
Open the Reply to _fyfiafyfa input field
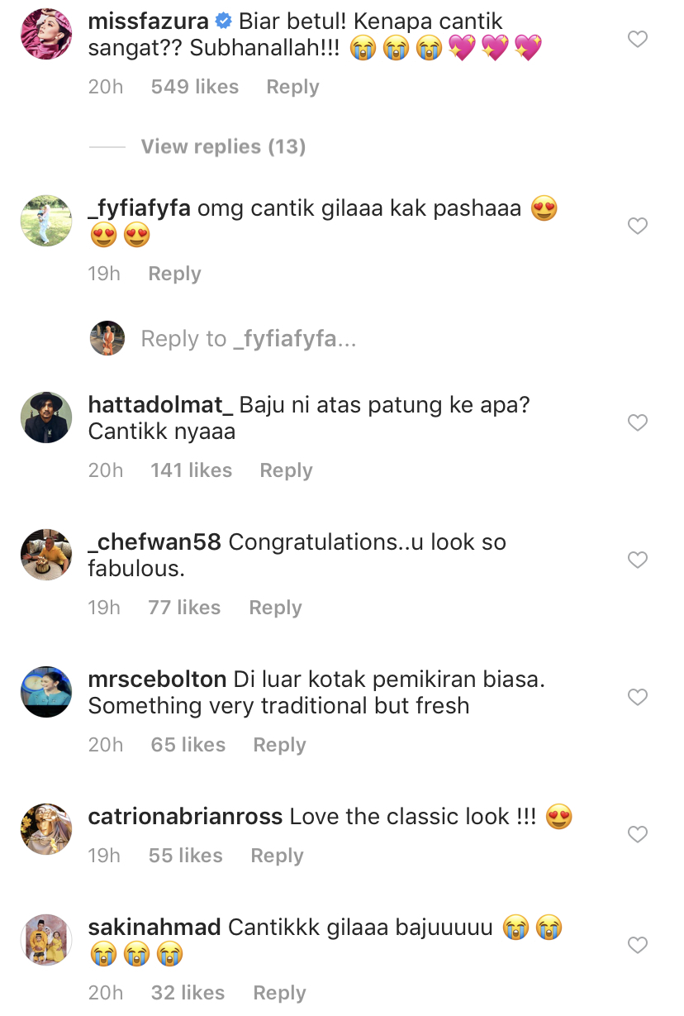(x=249, y=339)
